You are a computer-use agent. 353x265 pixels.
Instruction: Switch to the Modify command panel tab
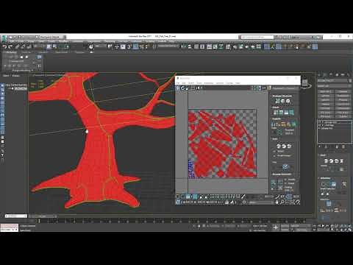(325, 74)
